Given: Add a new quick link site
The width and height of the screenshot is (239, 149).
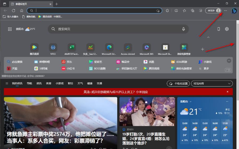Looking at the screenshot, I should point(202,49).
